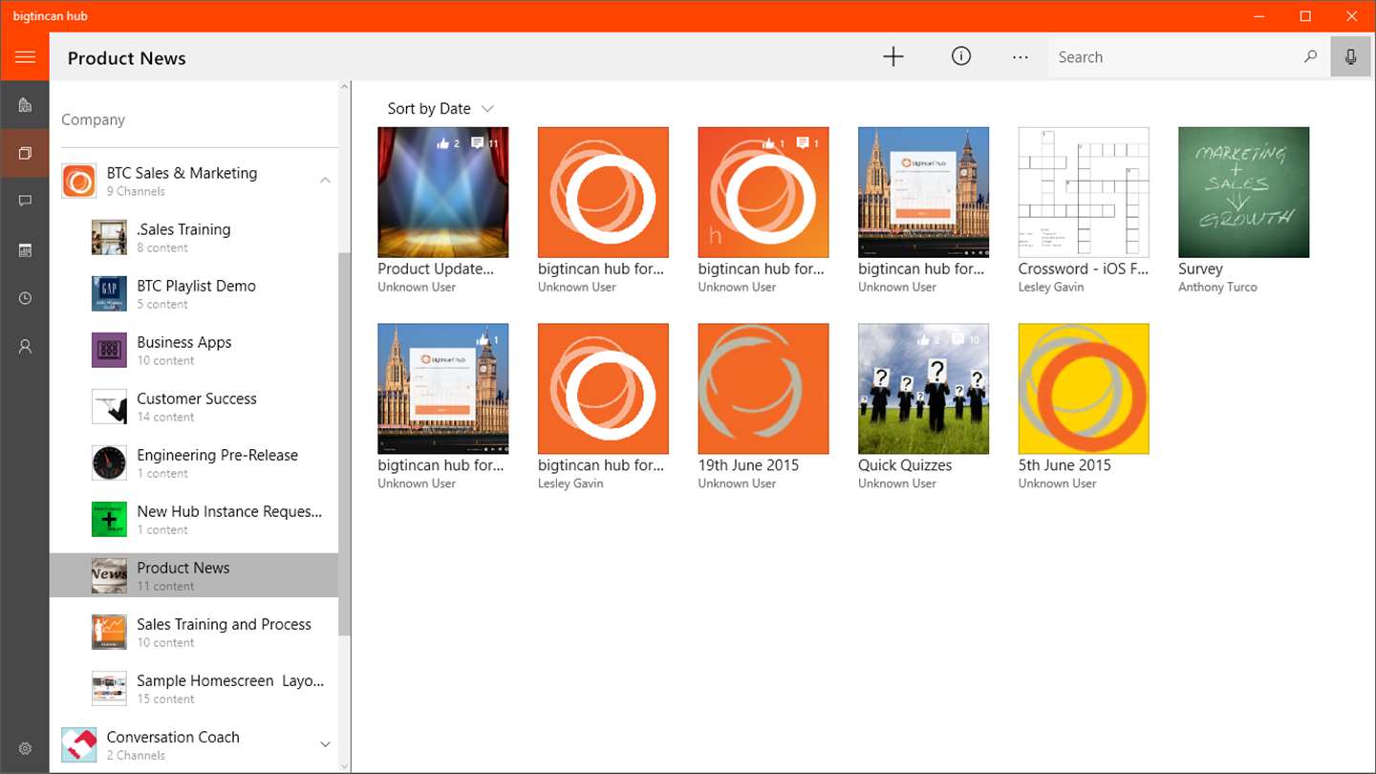Click the New Hub Instance Request green plus icon
Screen dimensions: 1376x774
[109, 519]
